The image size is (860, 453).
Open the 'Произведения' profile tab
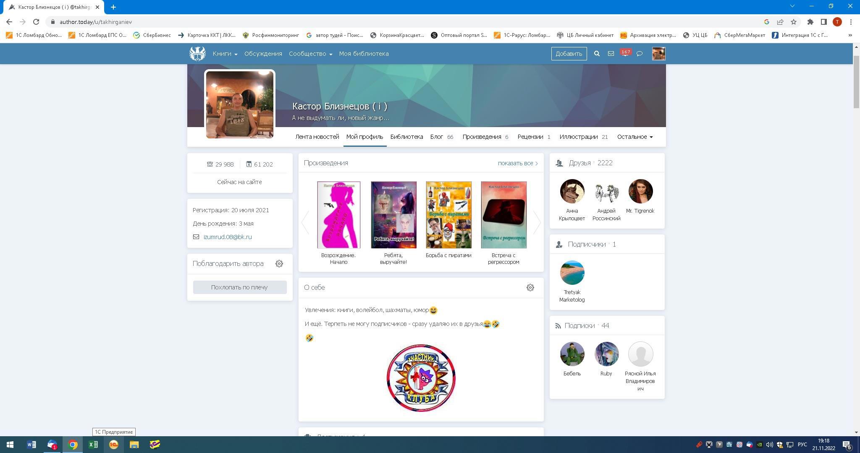pos(482,137)
